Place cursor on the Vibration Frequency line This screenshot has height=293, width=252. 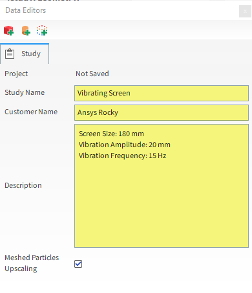pyautogui.click(x=122, y=156)
